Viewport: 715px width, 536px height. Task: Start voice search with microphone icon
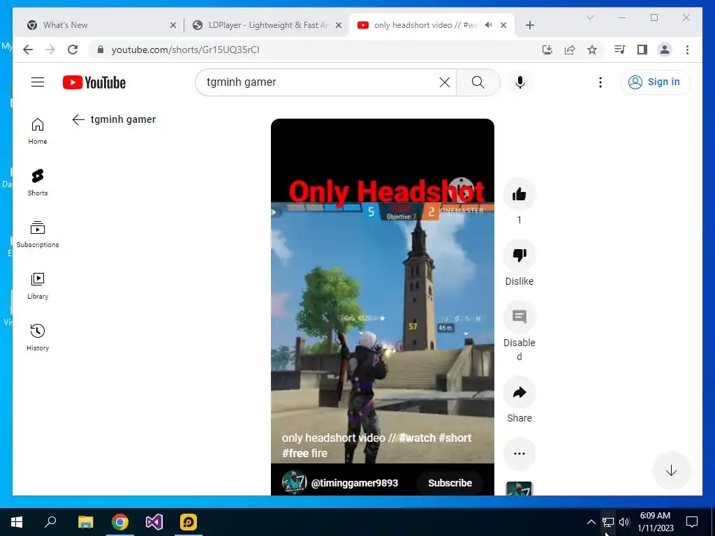tap(519, 82)
